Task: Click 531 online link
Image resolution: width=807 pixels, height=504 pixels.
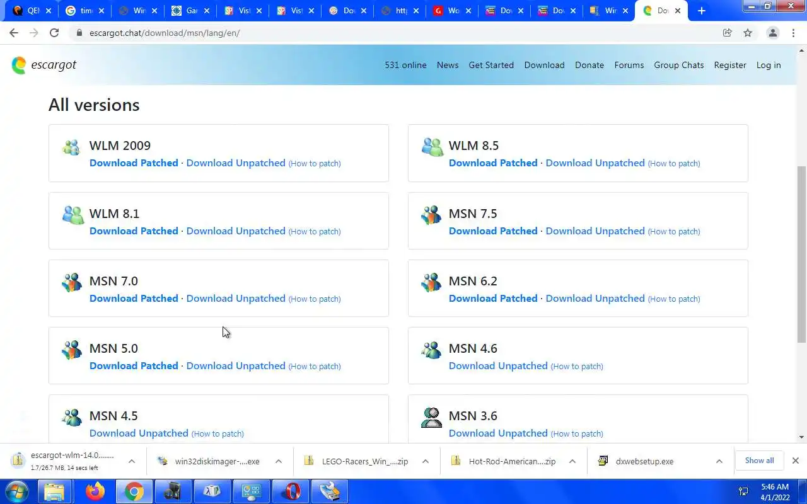Action: (405, 65)
